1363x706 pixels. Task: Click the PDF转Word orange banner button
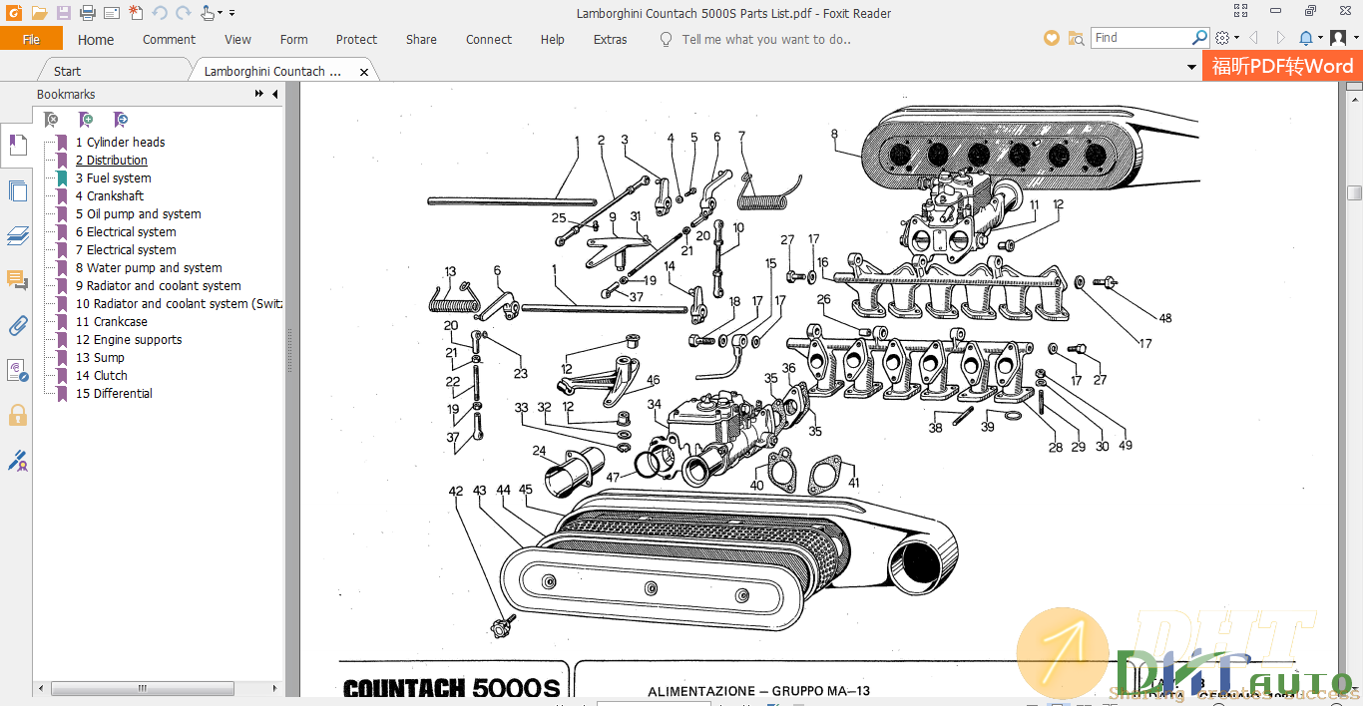click(x=1282, y=66)
